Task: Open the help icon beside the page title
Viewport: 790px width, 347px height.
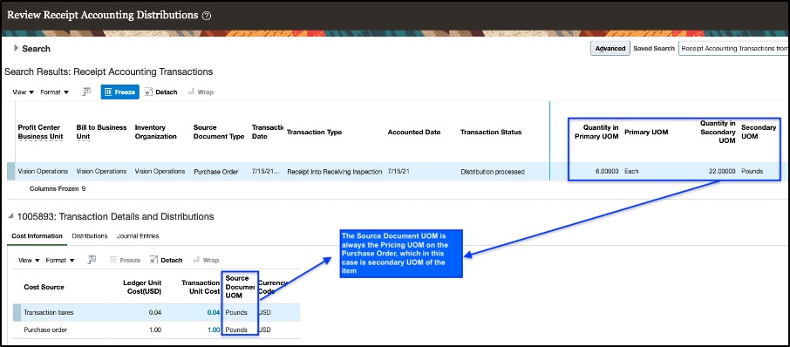Action: tap(206, 16)
